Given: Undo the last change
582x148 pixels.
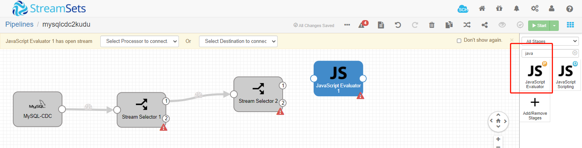Looking at the screenshot, I should 398,25.
